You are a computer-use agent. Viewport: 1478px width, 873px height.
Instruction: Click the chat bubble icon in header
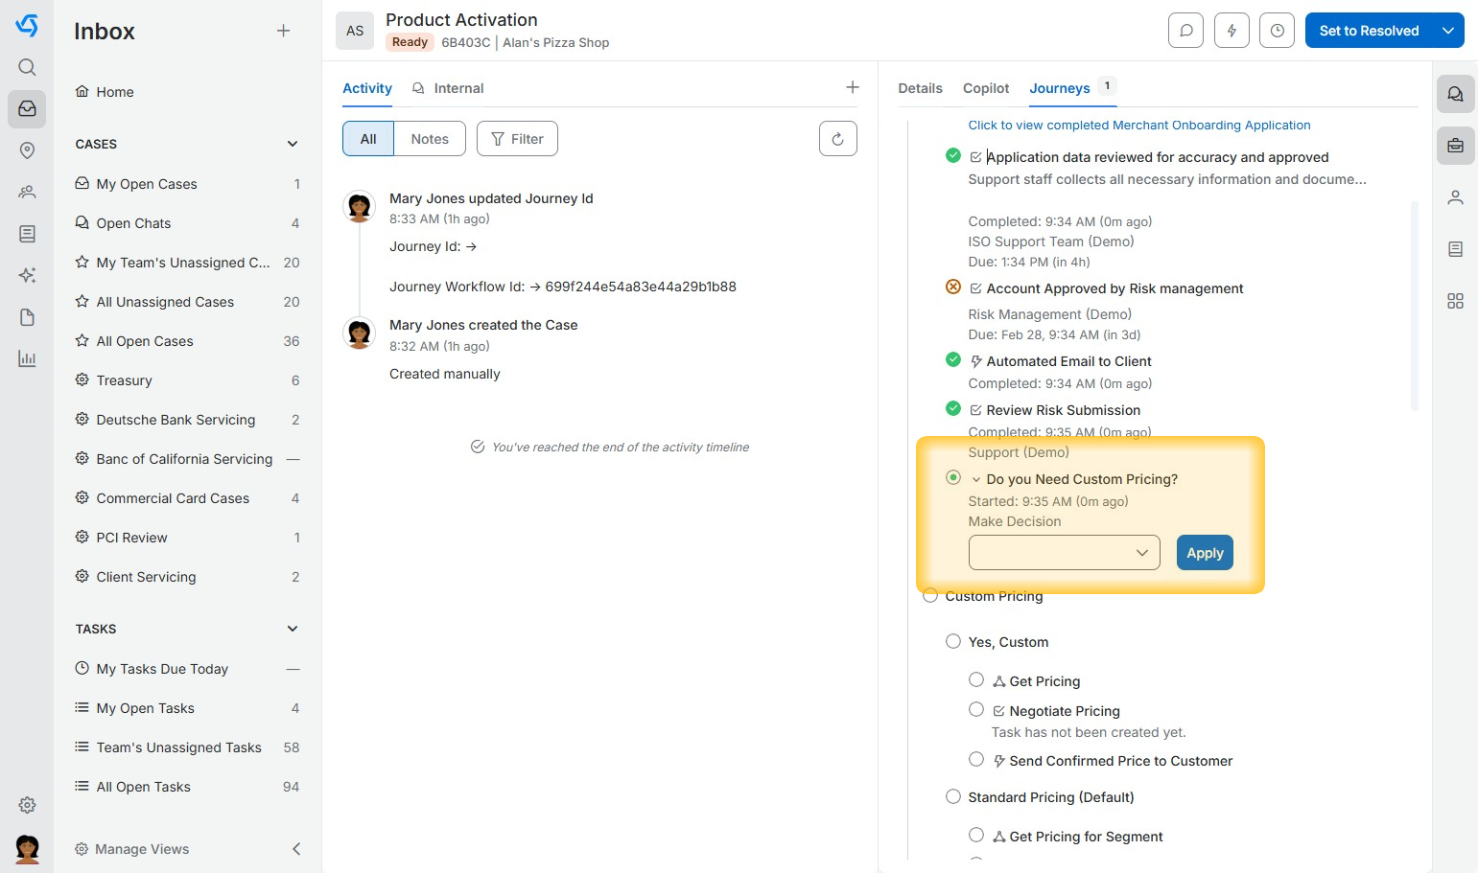tap(1185, 31)
